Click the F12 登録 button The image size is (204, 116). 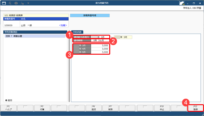[x=195, y=108]
